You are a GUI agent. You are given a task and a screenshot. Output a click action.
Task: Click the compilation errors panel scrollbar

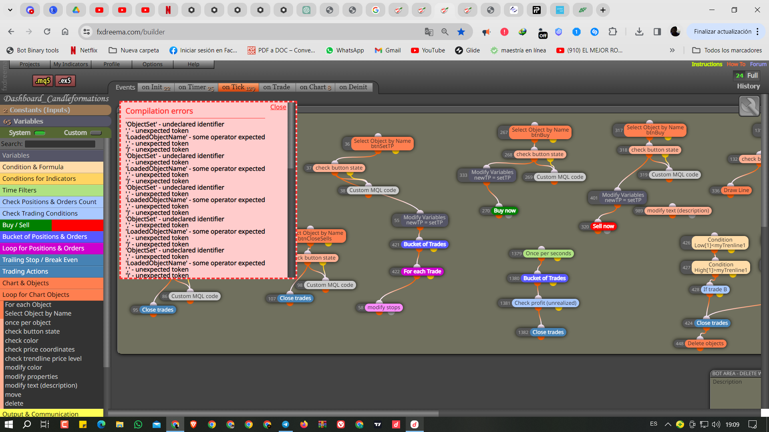pos(291,136)
